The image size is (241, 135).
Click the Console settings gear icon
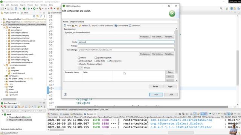(x=232, y=114)
